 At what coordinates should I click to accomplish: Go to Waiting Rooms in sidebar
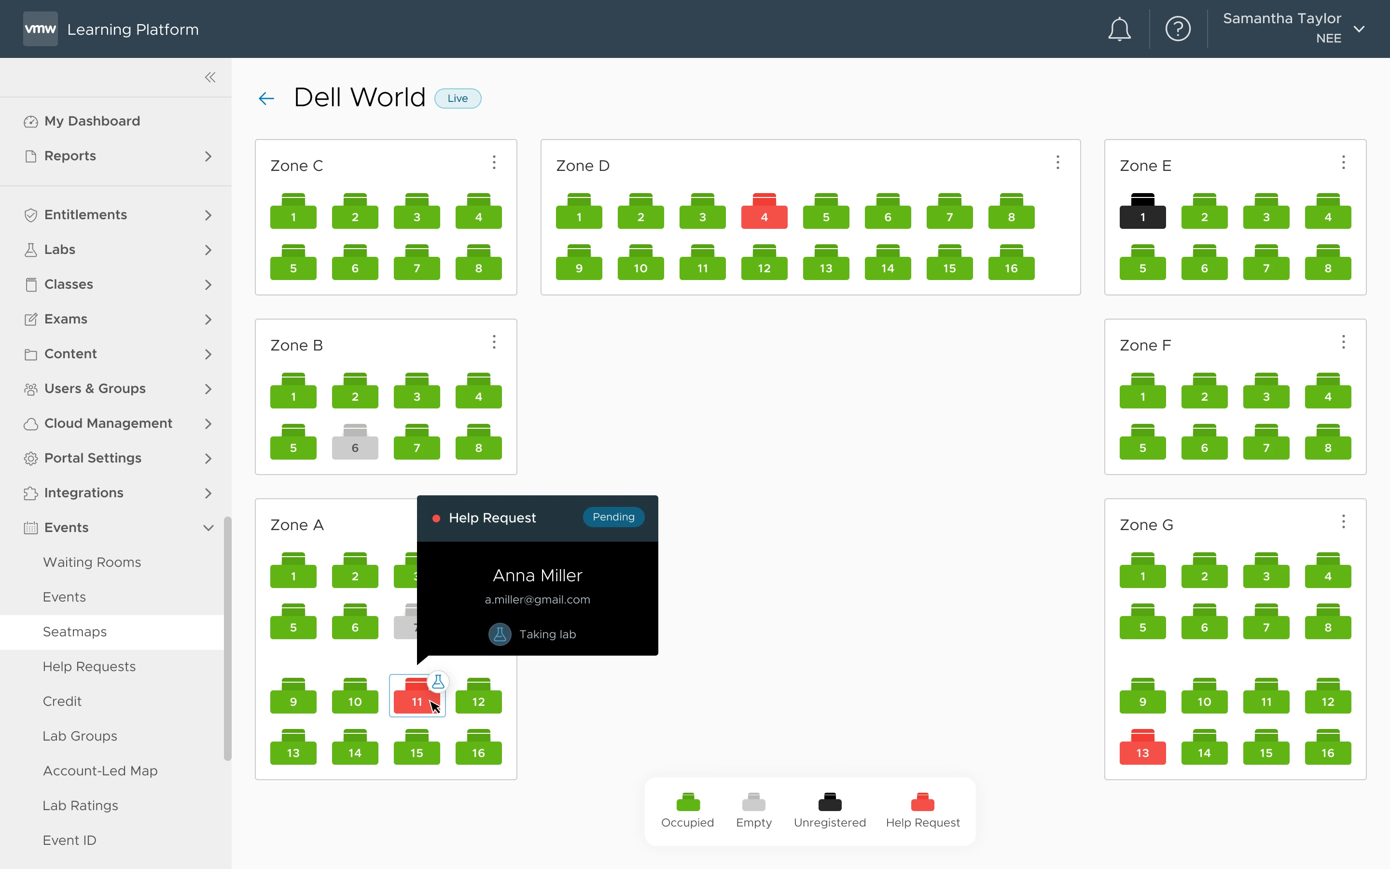click(92, 562)
